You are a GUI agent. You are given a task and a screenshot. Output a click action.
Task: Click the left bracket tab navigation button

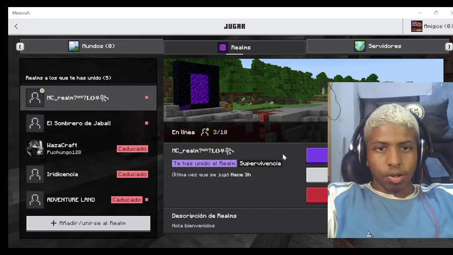20,46
